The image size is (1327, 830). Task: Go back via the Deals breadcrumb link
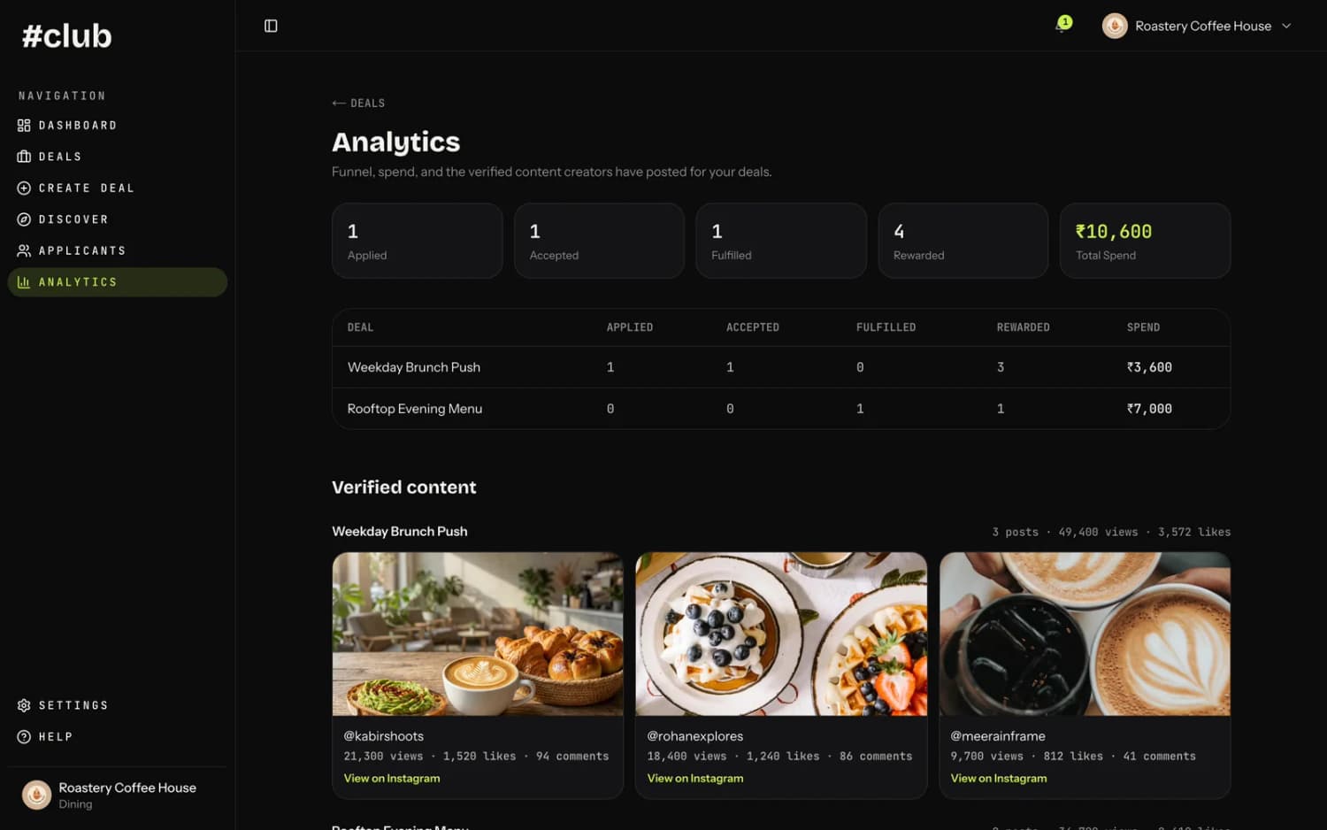358,104
